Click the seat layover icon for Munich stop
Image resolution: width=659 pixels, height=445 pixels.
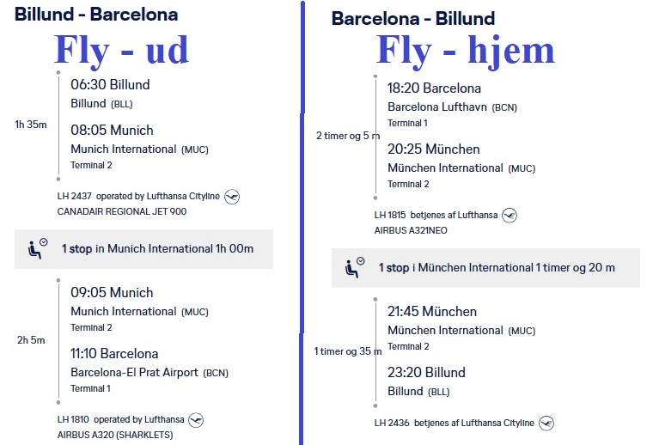tap(37, 249)
